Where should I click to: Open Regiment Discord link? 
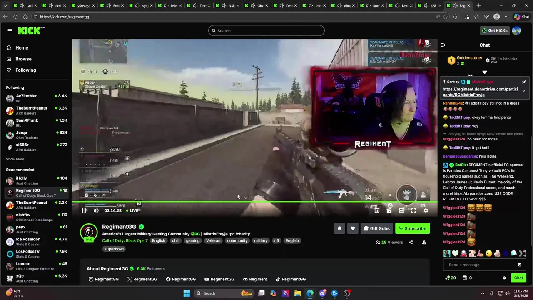pos(255,279)
